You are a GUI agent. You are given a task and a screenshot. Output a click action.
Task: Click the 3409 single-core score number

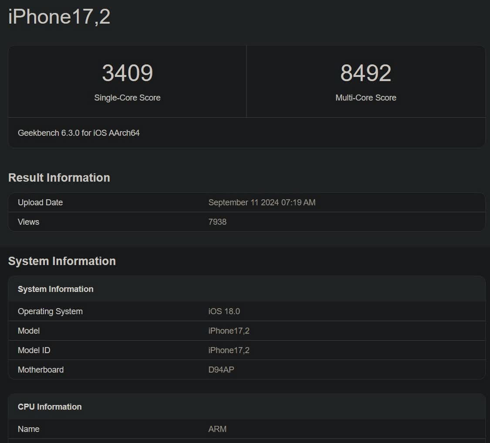tap(127, 73)
